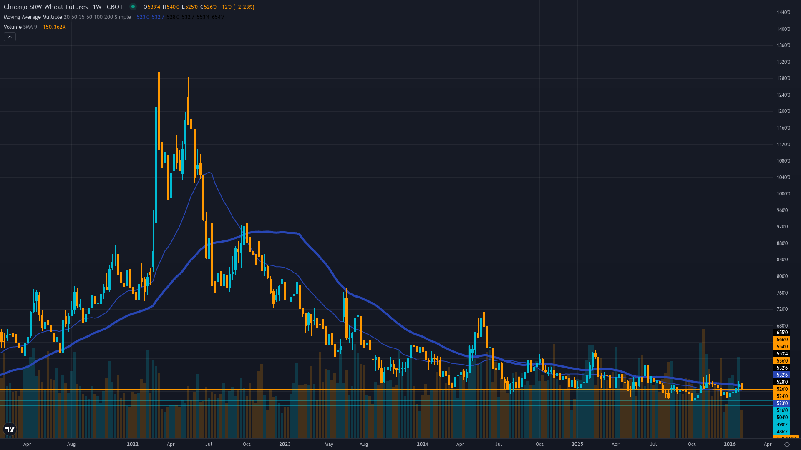Click the change value −12'0 (−2.23%)
The image size is (801, 450).
coord(237,7)
